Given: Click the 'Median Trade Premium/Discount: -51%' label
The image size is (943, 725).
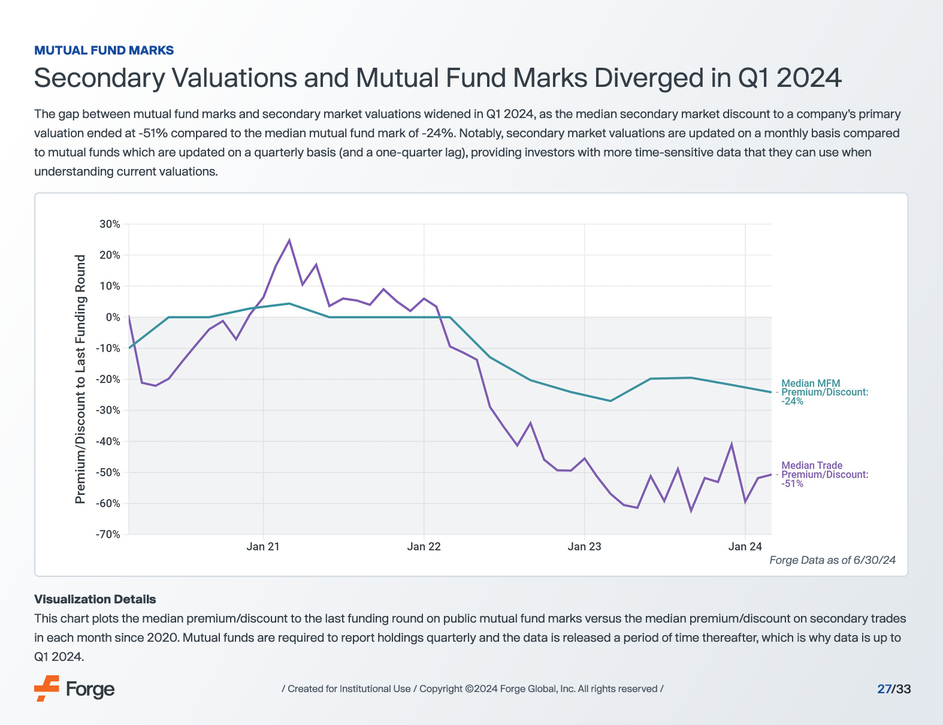Looking at the screenshot, I should (x=824, y=475).
